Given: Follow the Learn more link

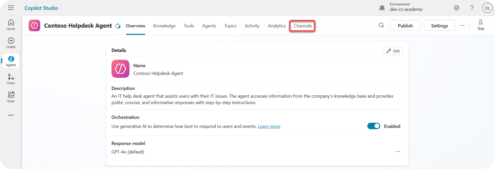Looking at the screenshot, I should 269,126.
